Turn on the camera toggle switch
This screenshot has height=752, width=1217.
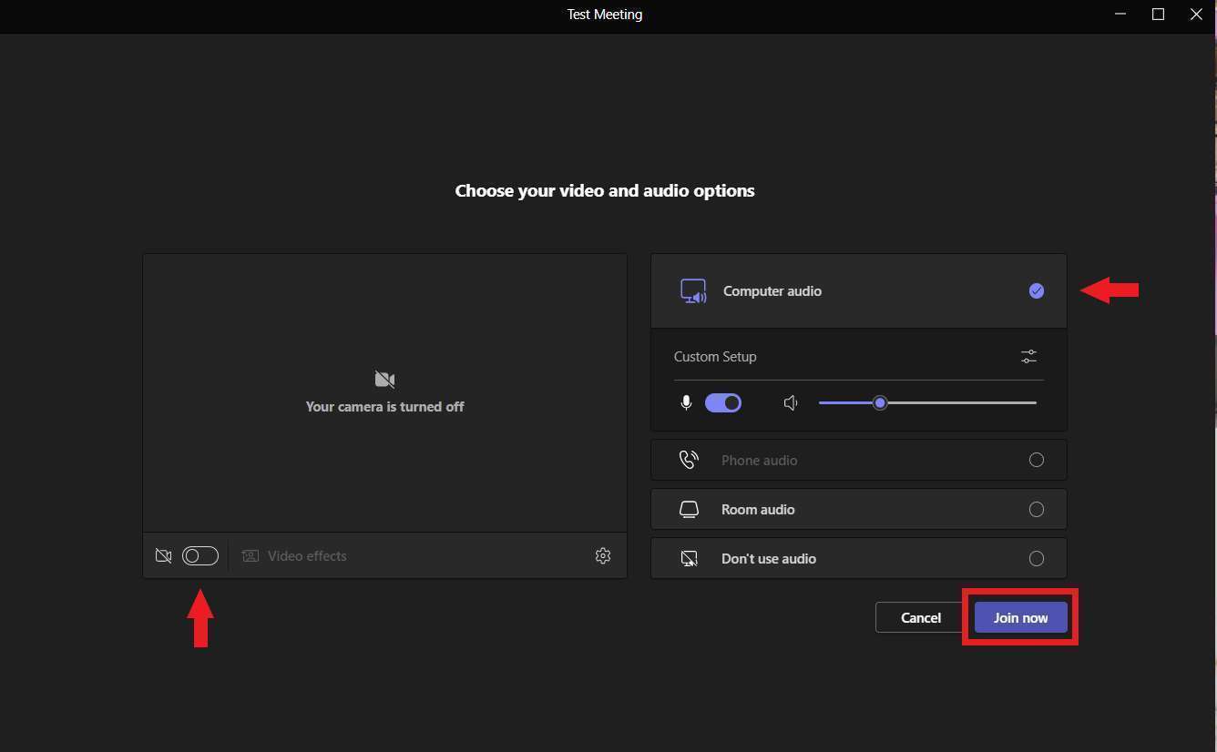[x=200, y=555]
